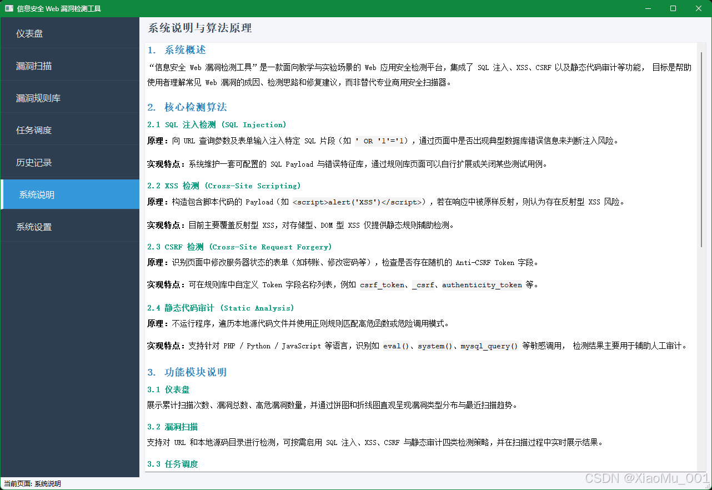Switch to 任务调度 in the sidebar
Image resolution: width=712 pixels, height=490 pixels.
[x=69, y=131]
